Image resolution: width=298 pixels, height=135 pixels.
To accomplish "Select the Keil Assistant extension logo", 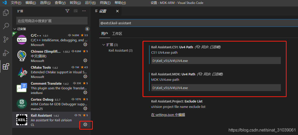I will [x=22, y=120].
